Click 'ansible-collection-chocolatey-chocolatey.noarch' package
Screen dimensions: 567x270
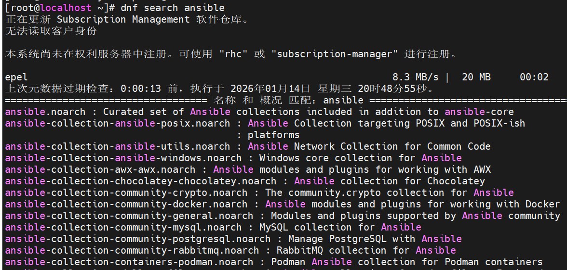[x=141, y=181]
